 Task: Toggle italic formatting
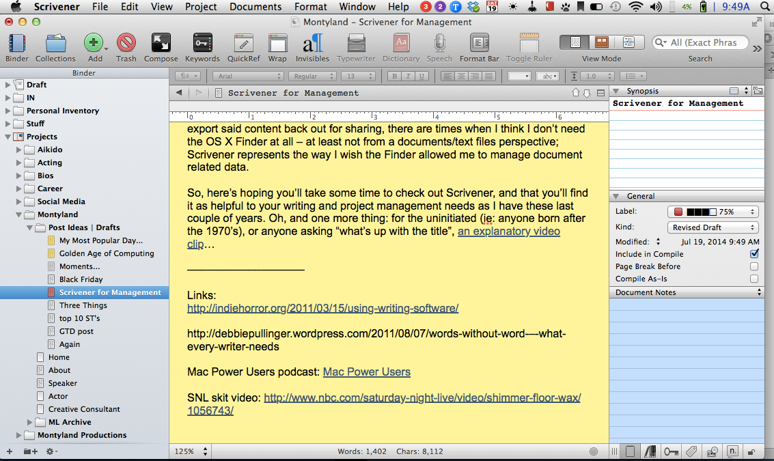pyautogui.click(x=407, y=76)
